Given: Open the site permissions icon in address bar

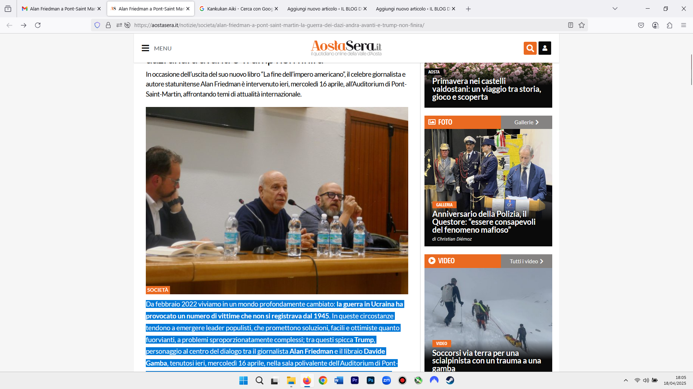Looking at the screenshot, I should pos(119,25).
